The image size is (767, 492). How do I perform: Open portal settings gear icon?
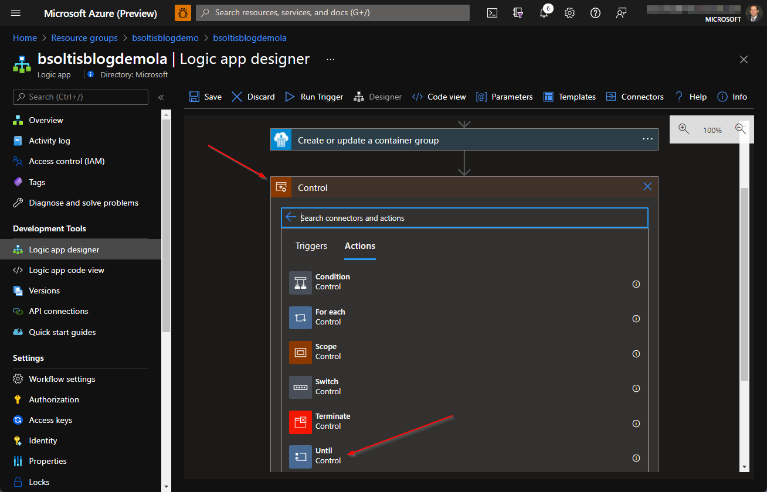(569, 13)
